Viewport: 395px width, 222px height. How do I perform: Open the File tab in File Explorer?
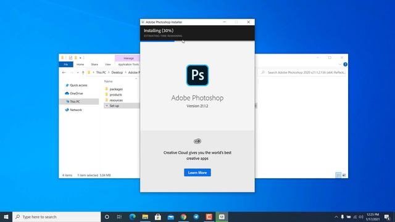pos(66,64)
